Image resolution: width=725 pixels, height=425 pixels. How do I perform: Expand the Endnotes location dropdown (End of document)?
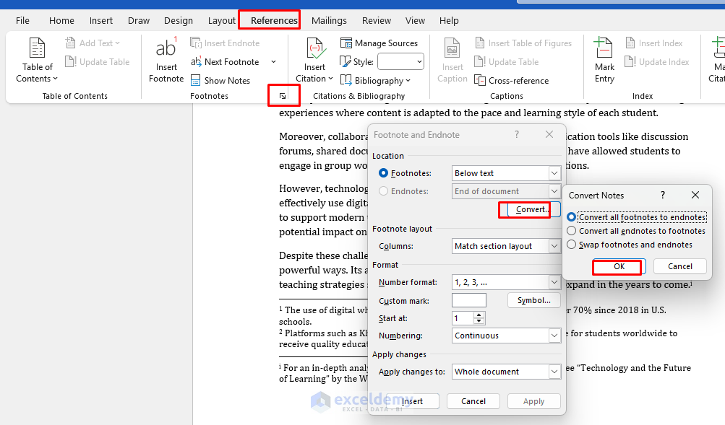pyautogui.click(x=554, y=191)
